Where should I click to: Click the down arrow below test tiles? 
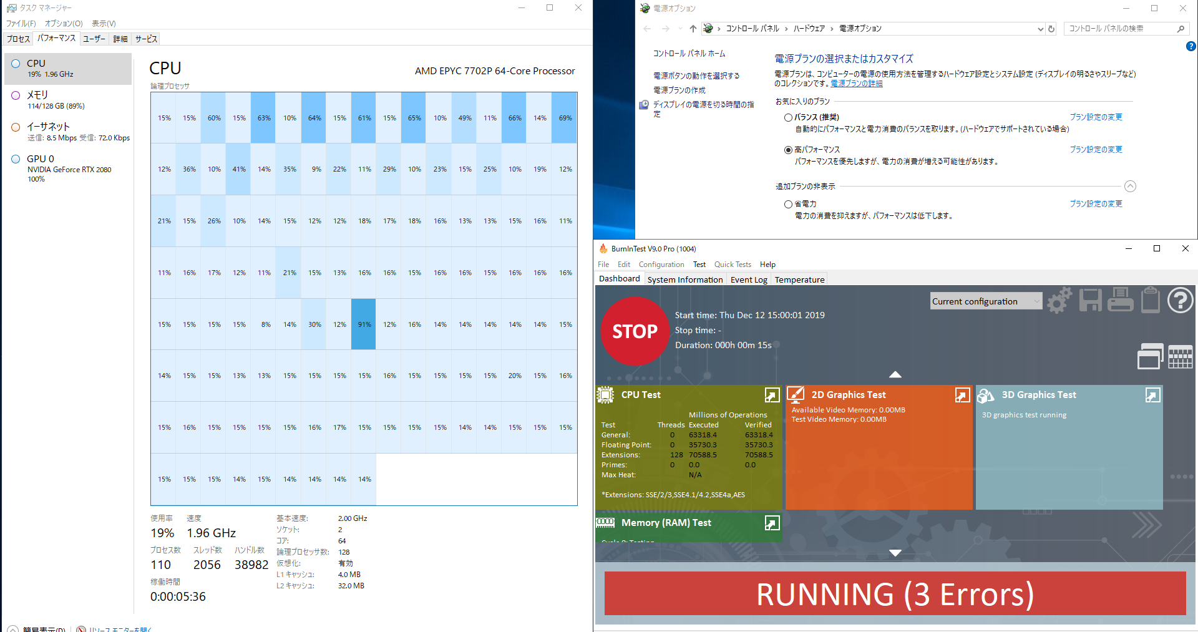(895, 553)
